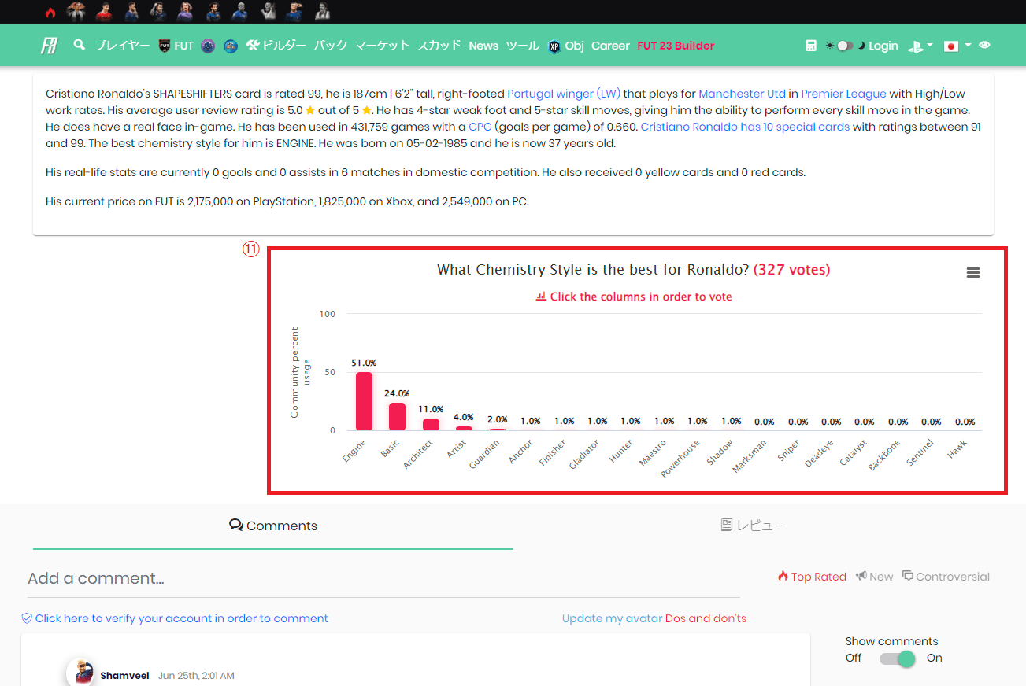This screenshot has width=1026, height=686.
Task: Toggle the Show comments switch
Action: pyautogui.click(x=898, y=658)
